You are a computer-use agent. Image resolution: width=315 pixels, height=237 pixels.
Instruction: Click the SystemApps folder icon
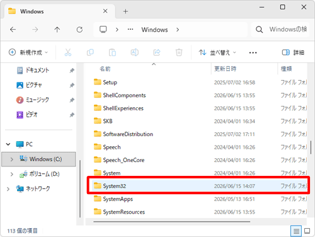click(98, 199)
